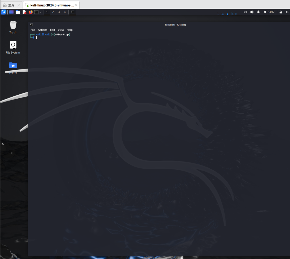
Task: Launch the file manager from the panel
Action: coord(18,12)
